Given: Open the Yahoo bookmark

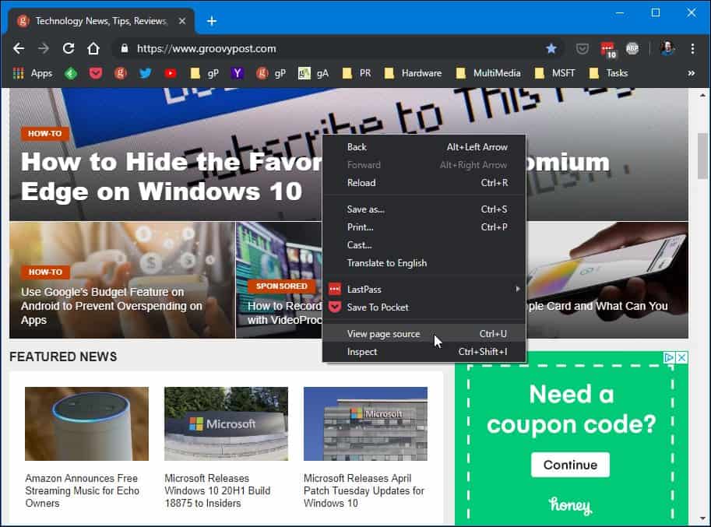Looking at the screenshot, I should coord(238,73).
